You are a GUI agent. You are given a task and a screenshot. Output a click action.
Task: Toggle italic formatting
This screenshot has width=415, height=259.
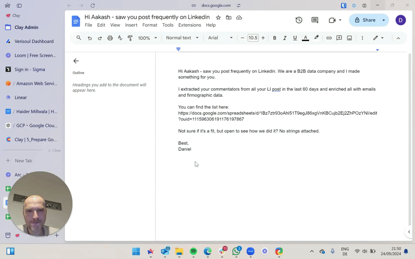[x=285, y=38]
